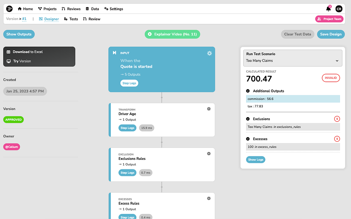Image resolution: width=351 pixels, height=219 pixels.
Task: Click the app logo in the top bar
Action: click(x=9, y=9)
